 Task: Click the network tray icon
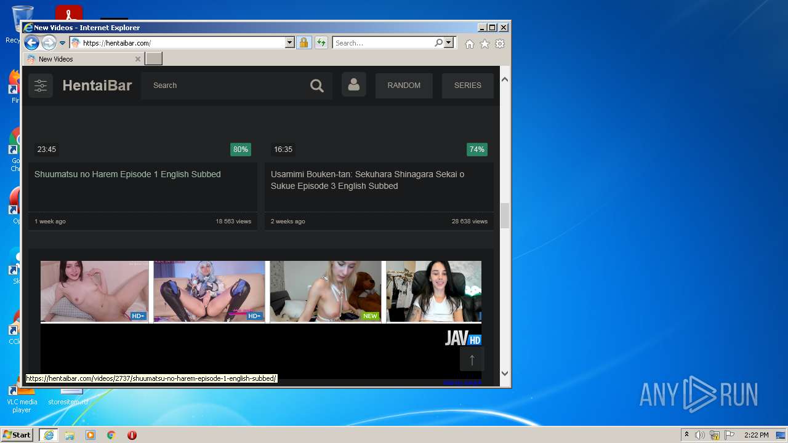715,435
